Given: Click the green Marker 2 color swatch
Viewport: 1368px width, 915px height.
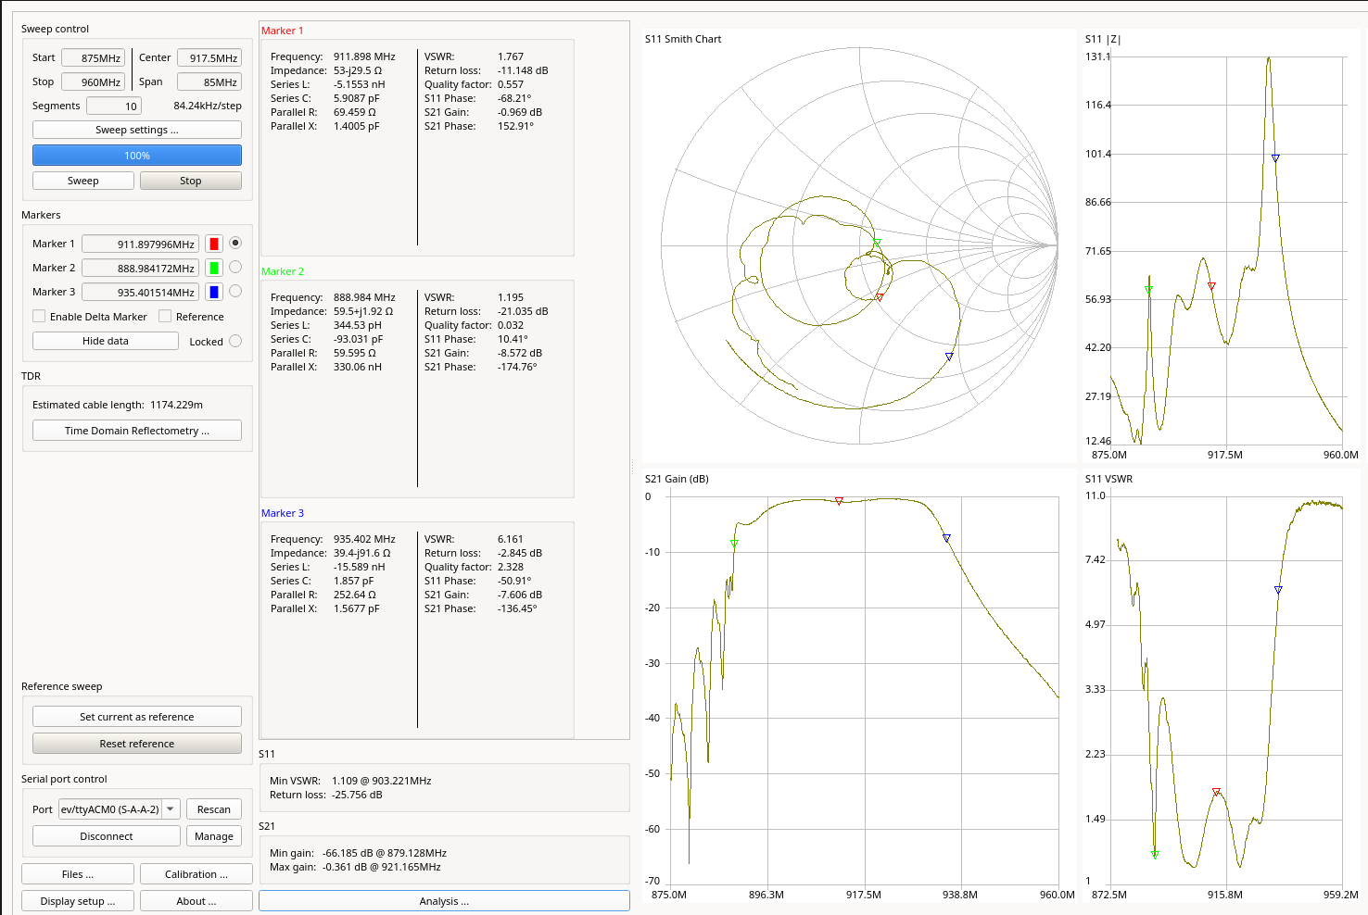Looking at the screenshot, I should click(x=214, y=268).
